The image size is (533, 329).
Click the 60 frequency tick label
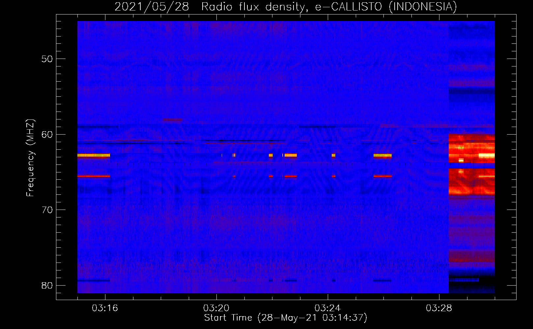coord(47,134)
